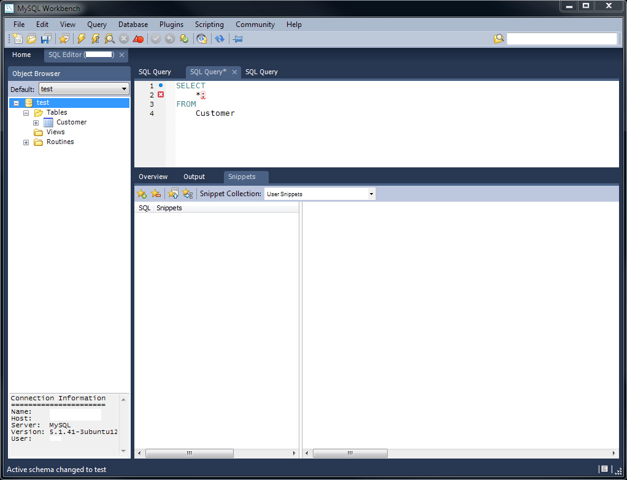Click the Customer table icon
The height and width of the screenshot is (480, 627).
click(x=48, y=122)
